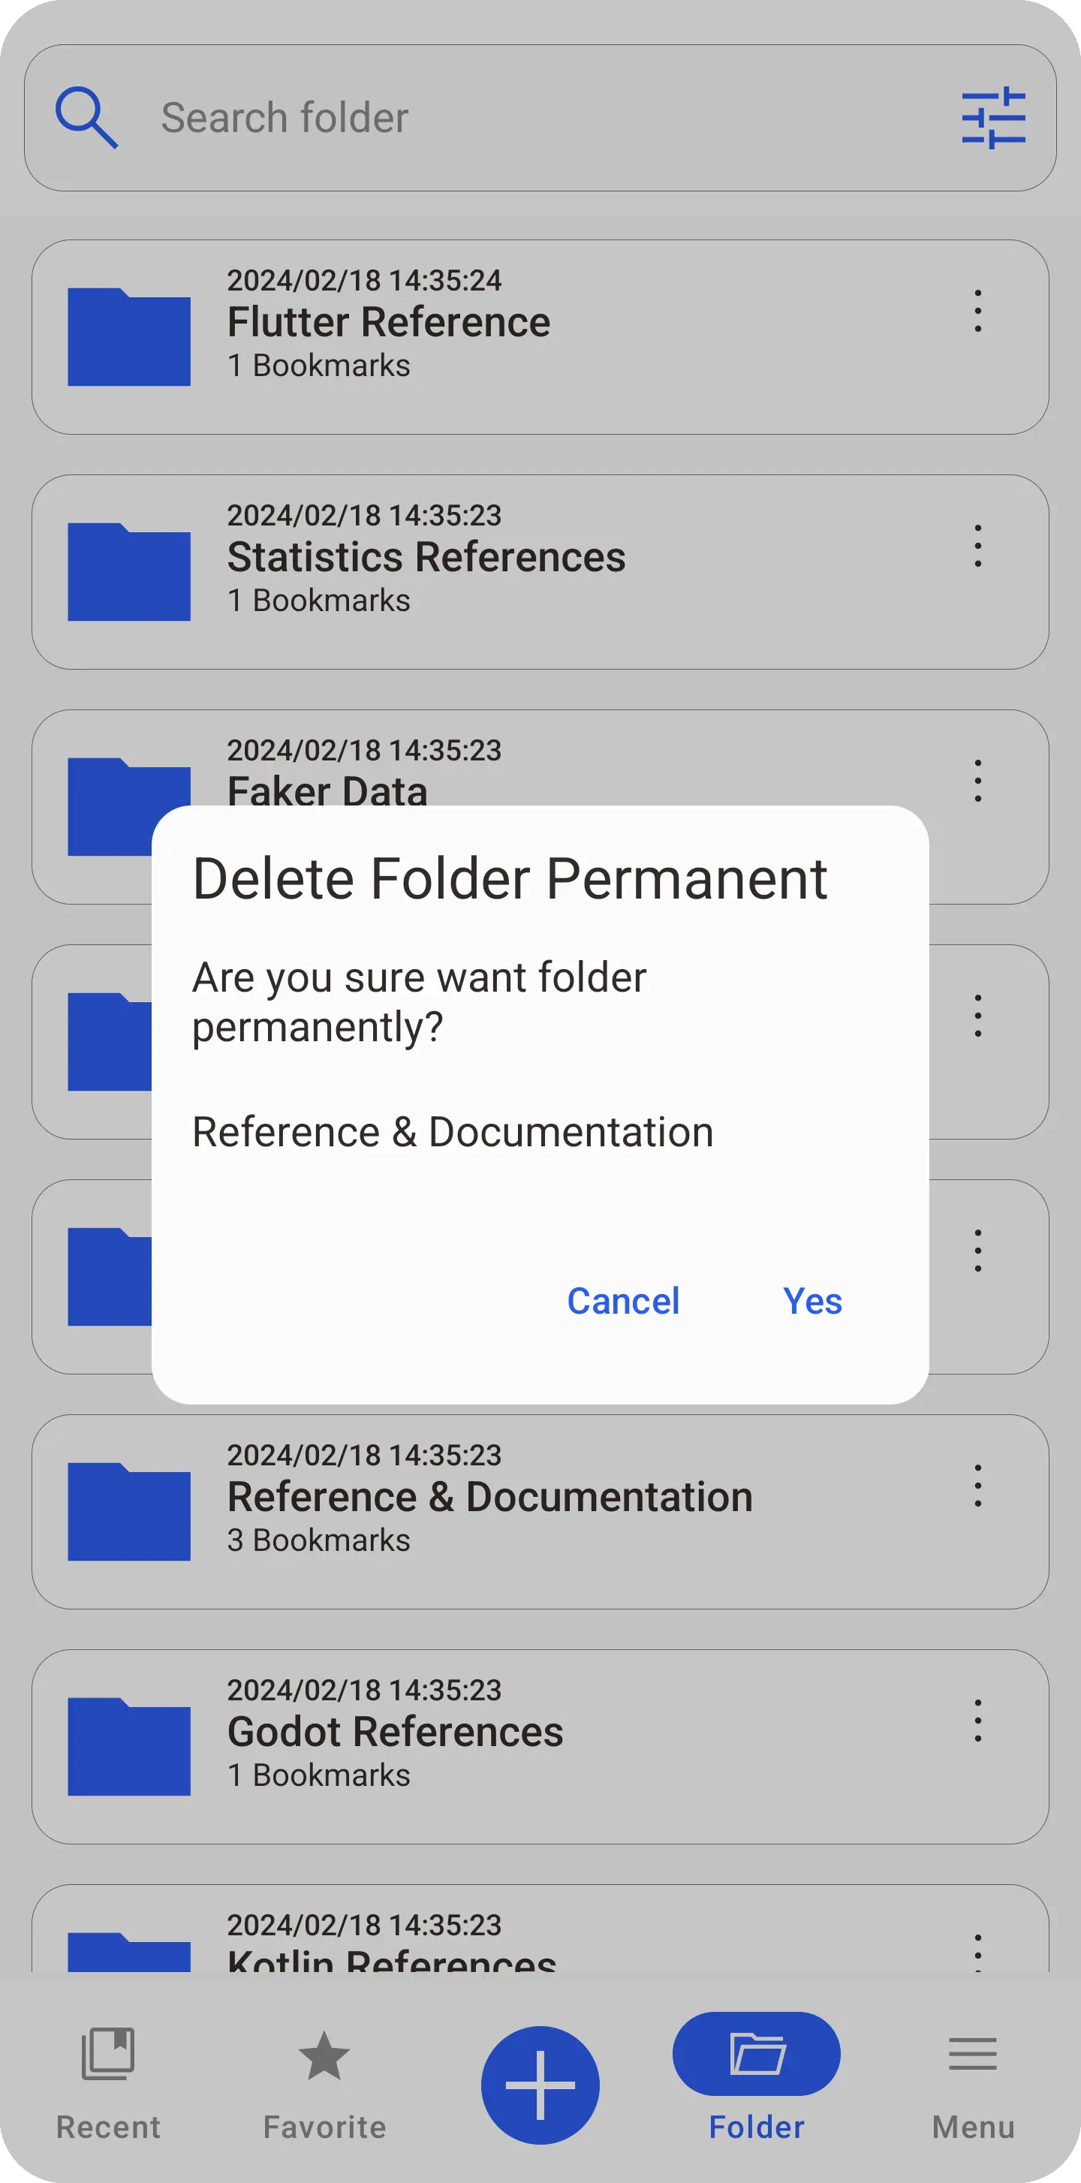Cancel the folder deletion dialog

pyautogui.click(x=622, y=1301)
